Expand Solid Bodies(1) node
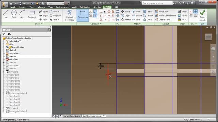 coord(4,41)
